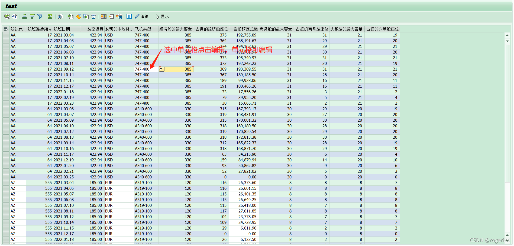Open the Change Layout colored grid icon

104,16
